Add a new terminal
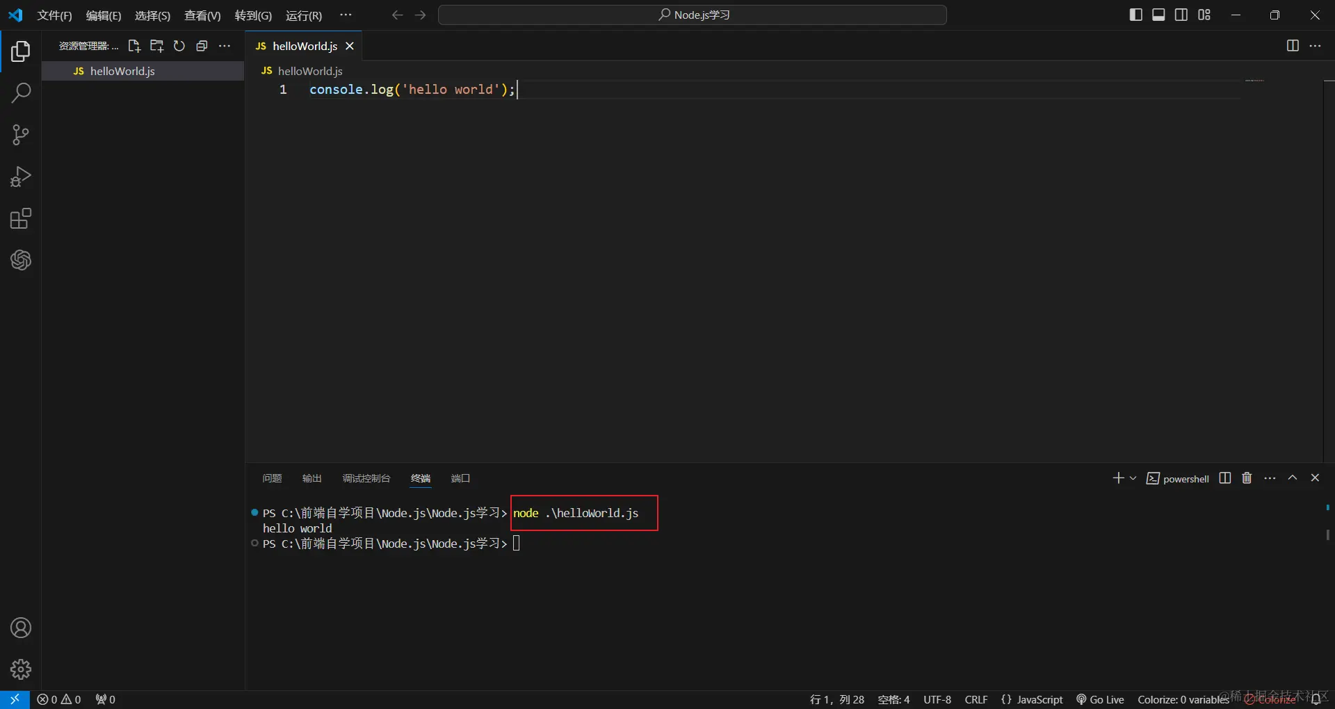The width and height of the screenshot is (1335, 709). pos(1118,478)
